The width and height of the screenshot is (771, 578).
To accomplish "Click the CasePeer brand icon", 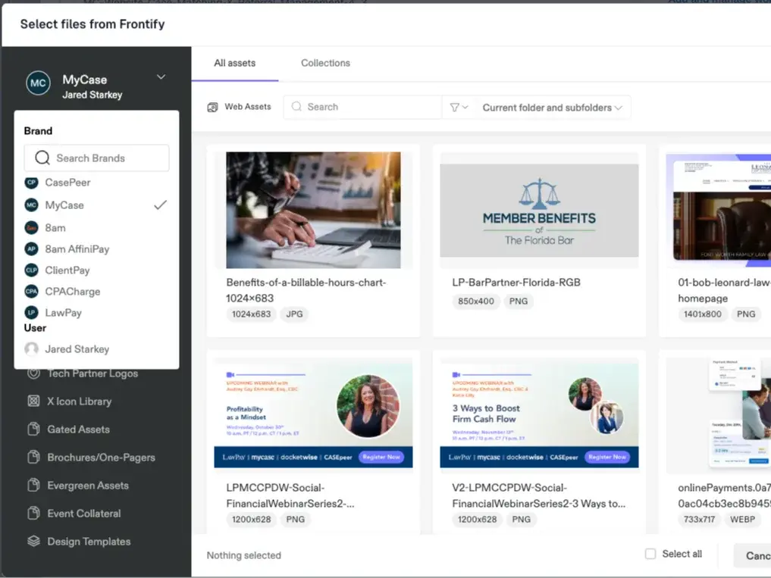I will (31, 183).
